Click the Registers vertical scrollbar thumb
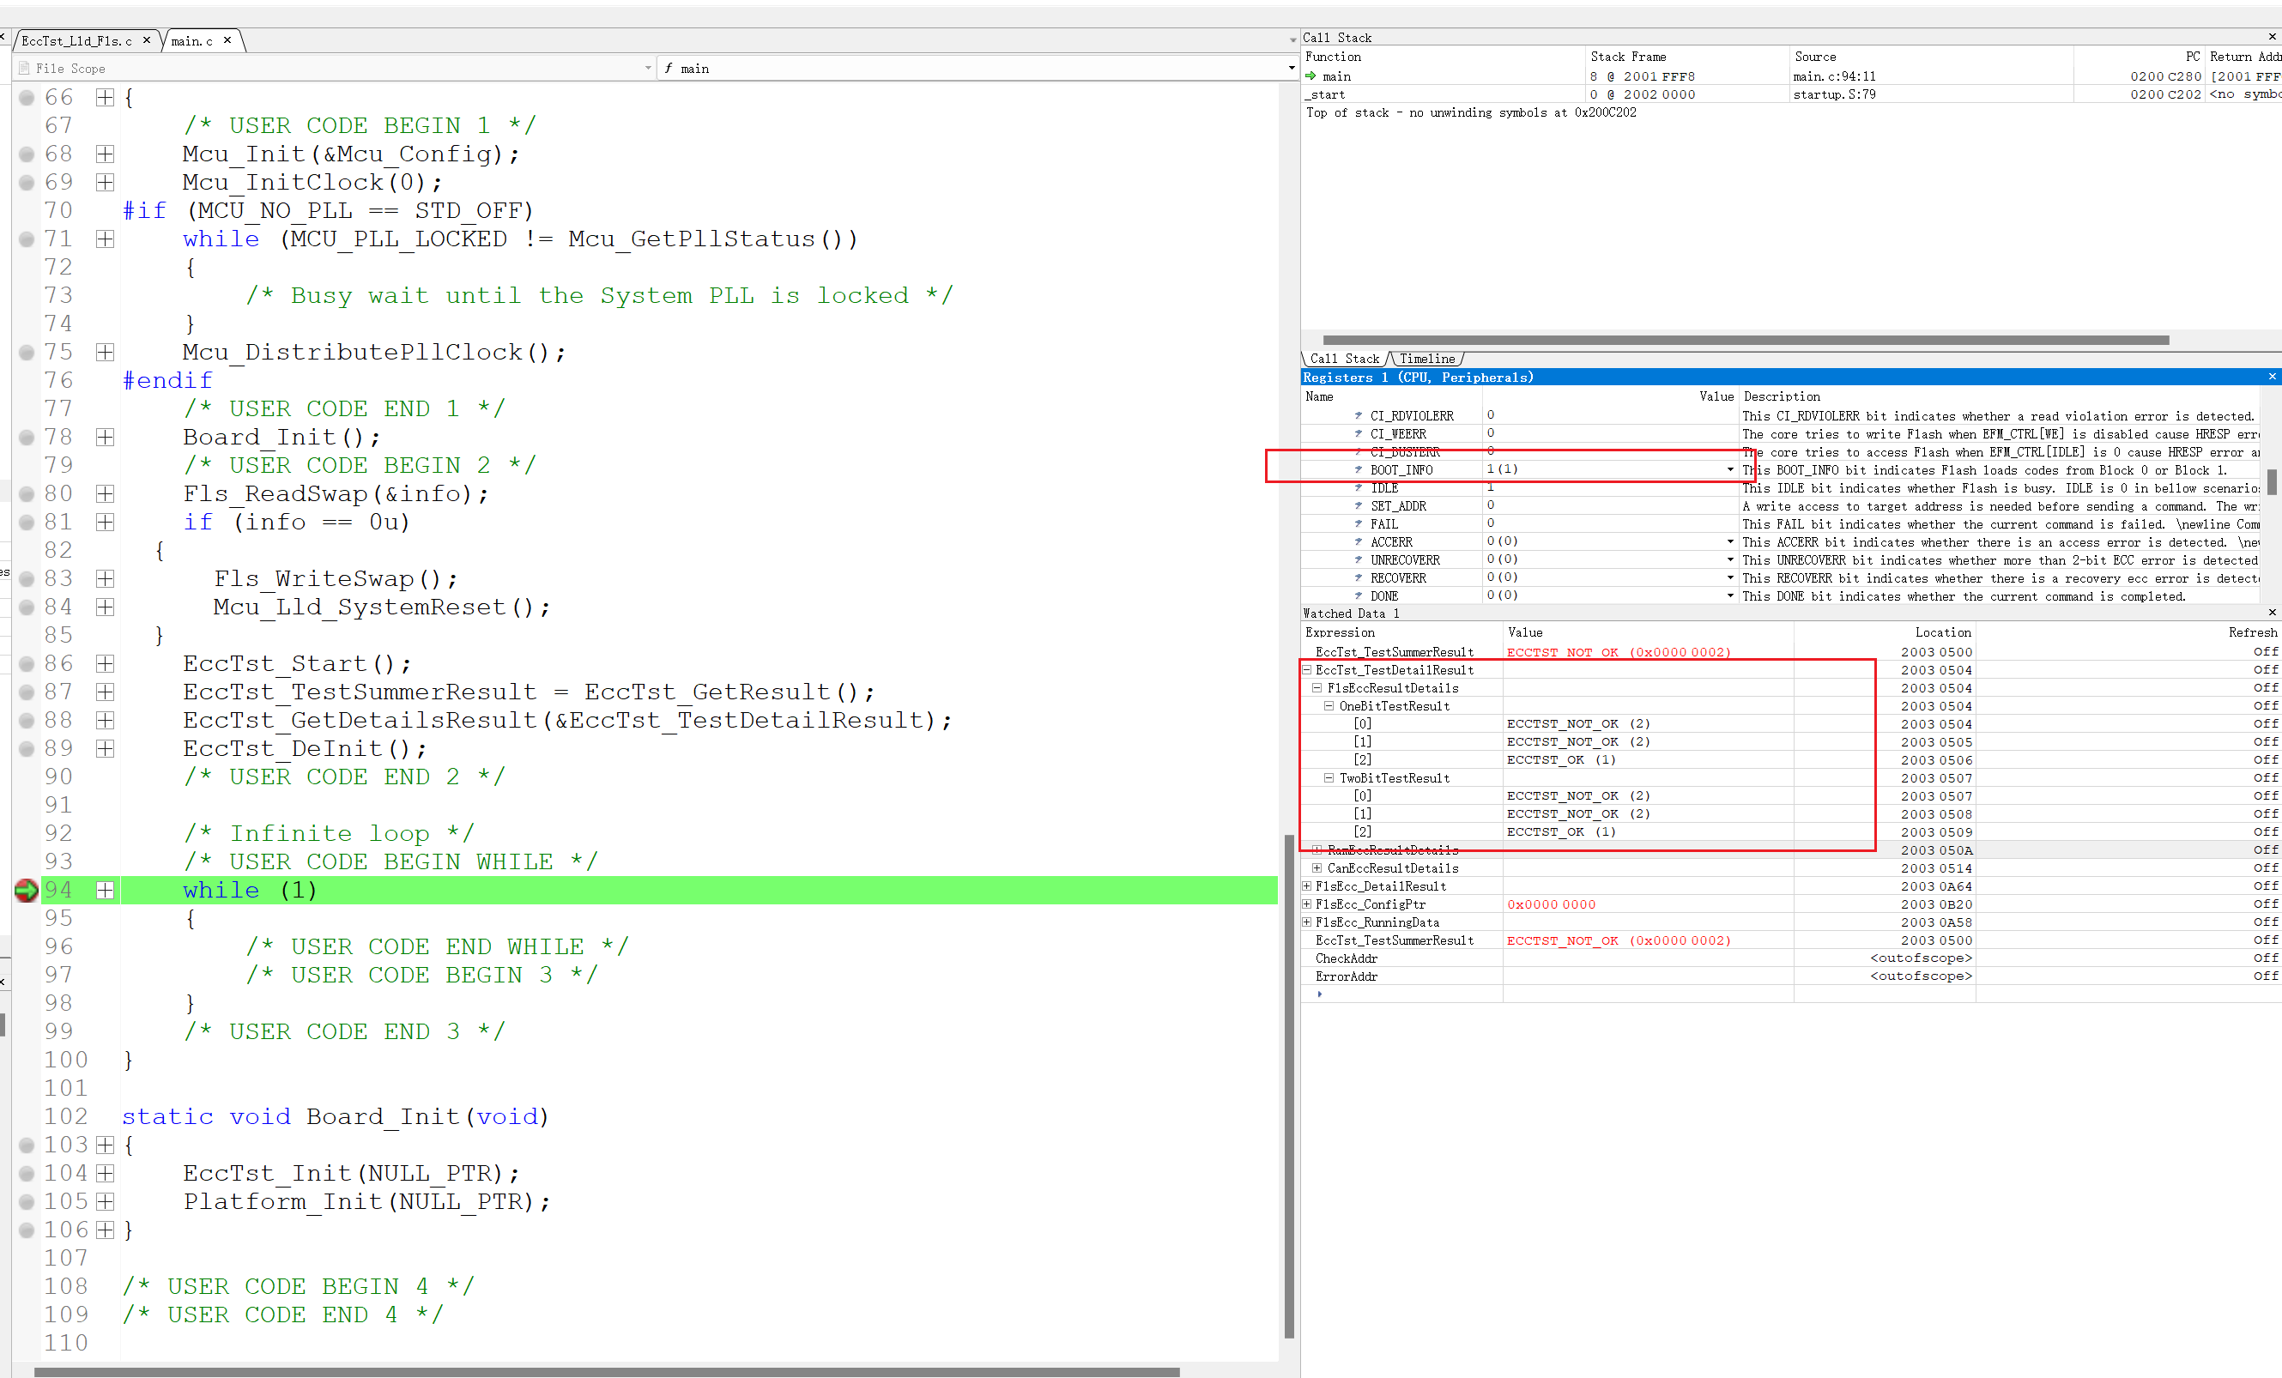Viewport: 2282px width, 1378px height. point(2272,481)
